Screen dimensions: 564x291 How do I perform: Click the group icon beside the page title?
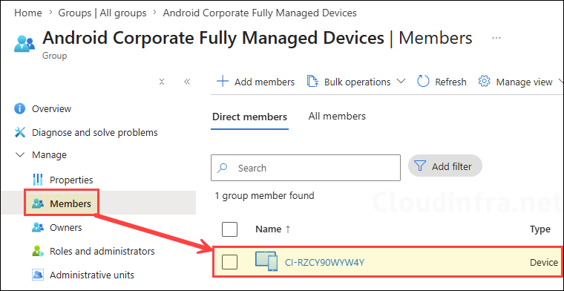coord(24,44)
